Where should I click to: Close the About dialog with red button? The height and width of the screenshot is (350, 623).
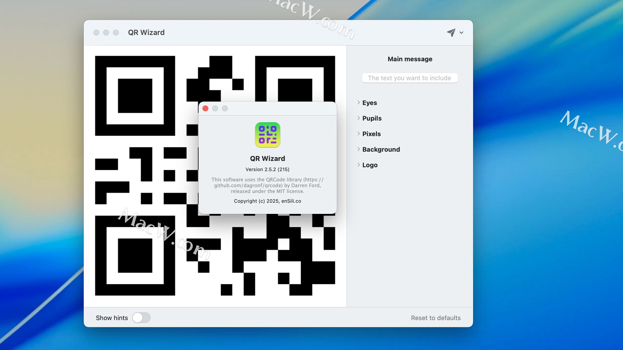tap(205, 109)
